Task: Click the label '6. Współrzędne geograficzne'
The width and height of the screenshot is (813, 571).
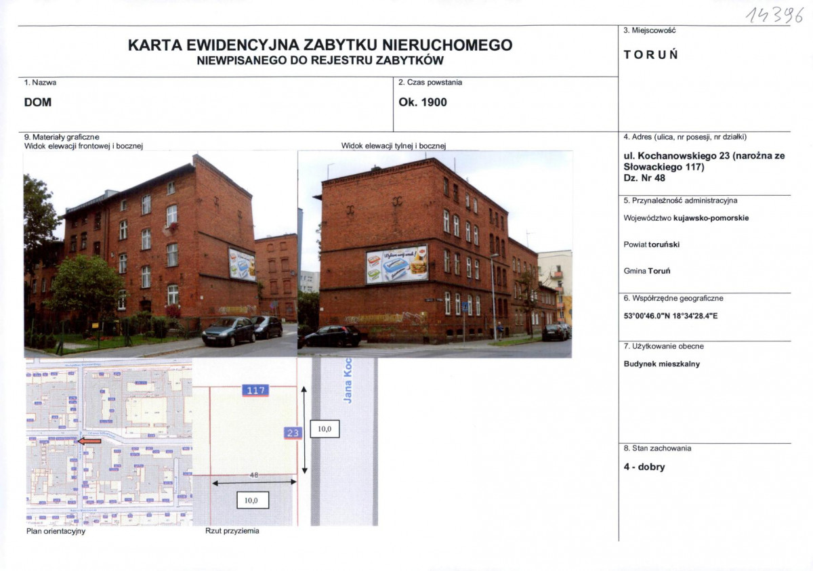Action: [673, 298]
